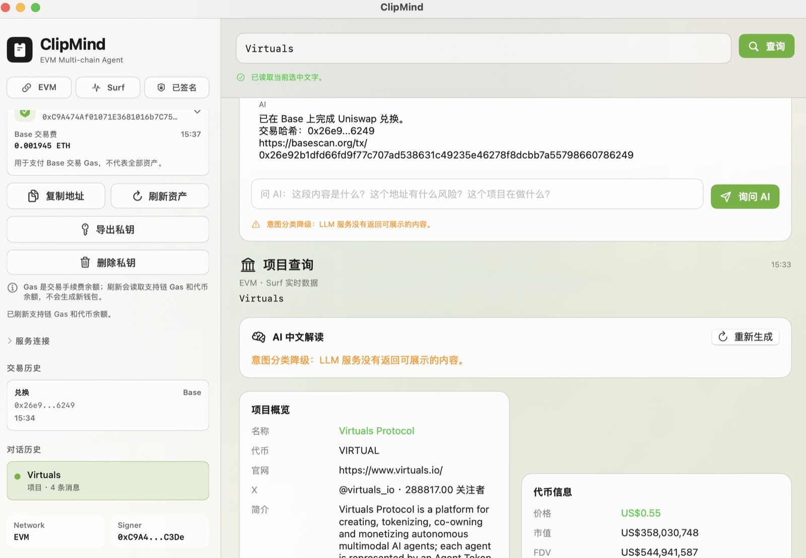
Task: Click the Network EVM card
Action: click(x=56, y=531)
